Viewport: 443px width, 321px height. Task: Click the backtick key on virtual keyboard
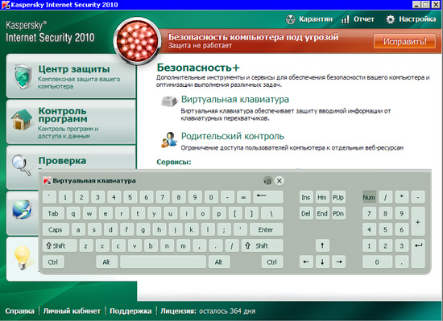coord(49,197)
